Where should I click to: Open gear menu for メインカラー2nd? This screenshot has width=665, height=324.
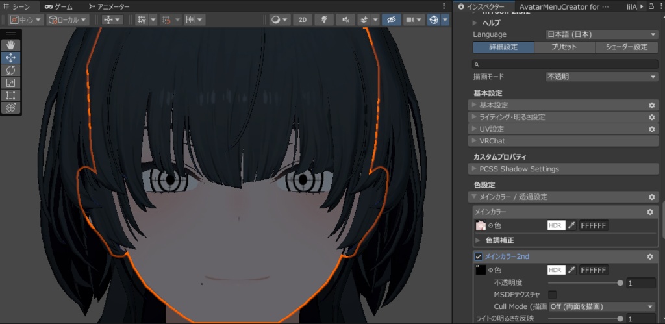(649, 256)
